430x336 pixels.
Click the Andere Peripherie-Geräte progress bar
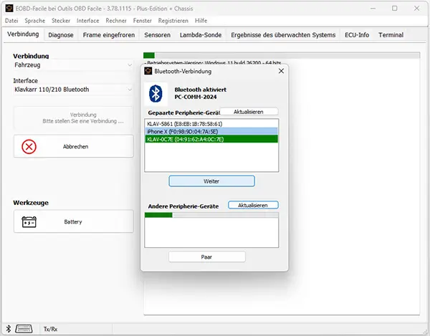click(x=211, y=215)
